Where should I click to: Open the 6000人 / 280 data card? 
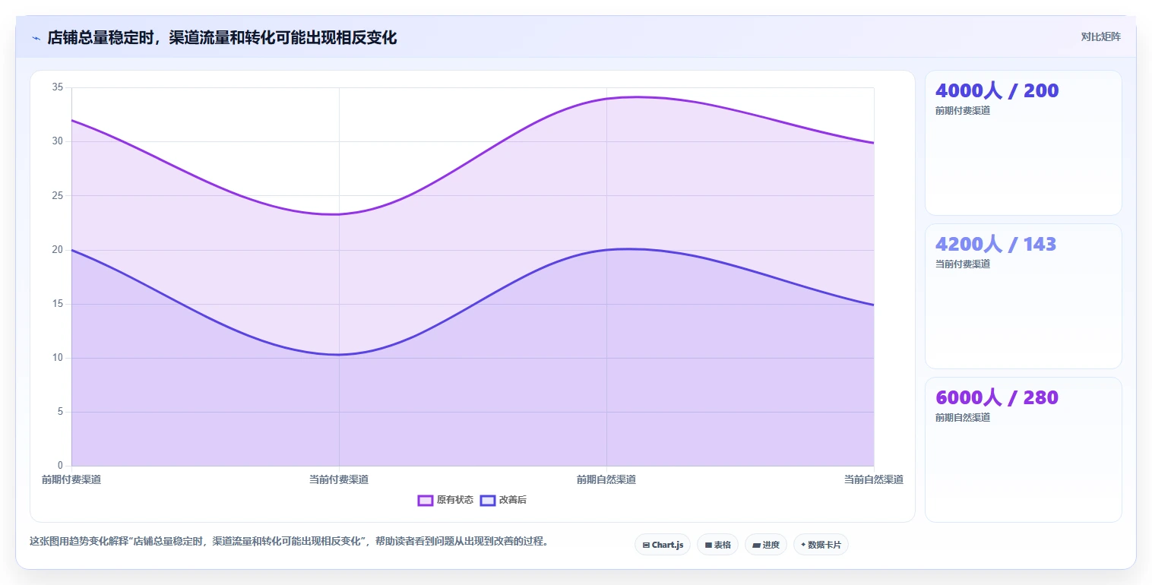(1023, 450)
